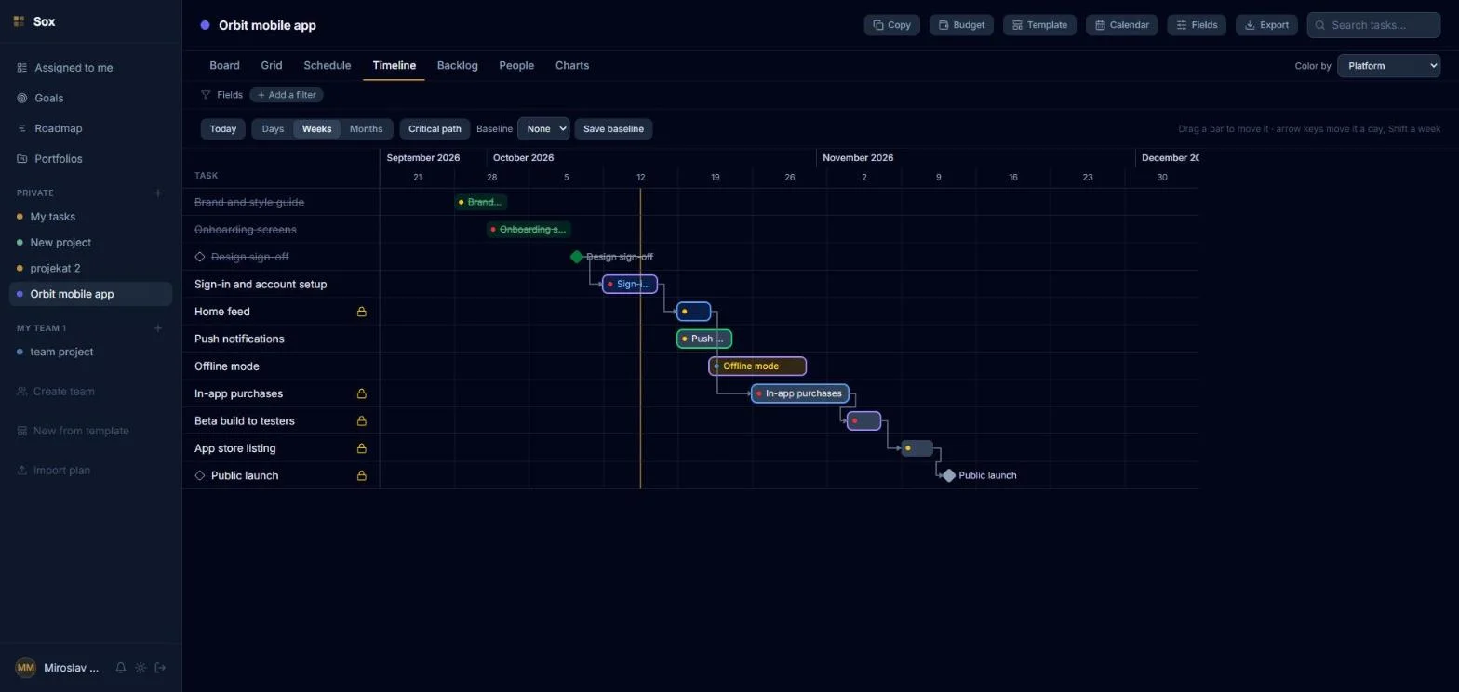
Task: Click the Brand and style guide bar on timeline
Action: (481, 202)
